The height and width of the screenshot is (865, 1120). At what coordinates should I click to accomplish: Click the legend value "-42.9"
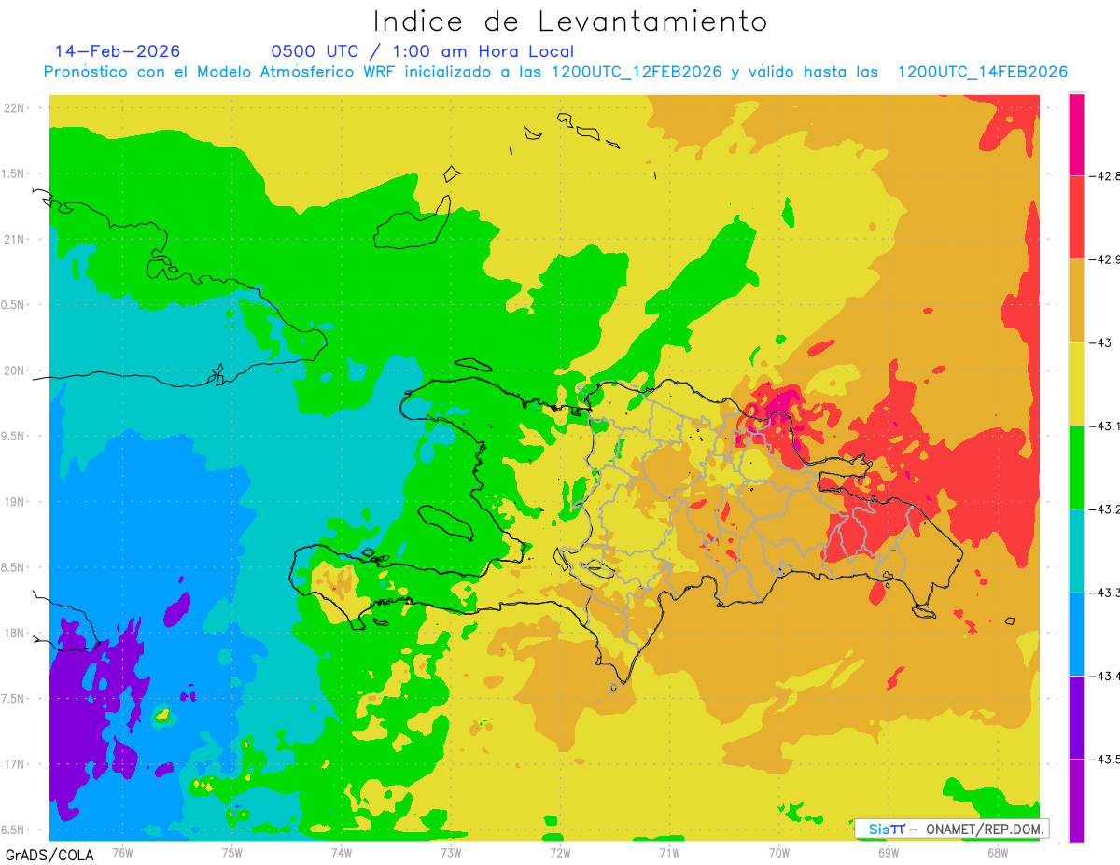coord(1104,258)
